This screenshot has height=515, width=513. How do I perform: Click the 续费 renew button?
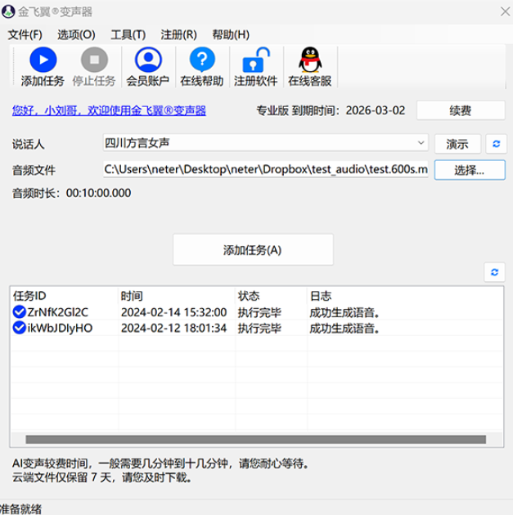pyautogui.click(x=461, y=110)
